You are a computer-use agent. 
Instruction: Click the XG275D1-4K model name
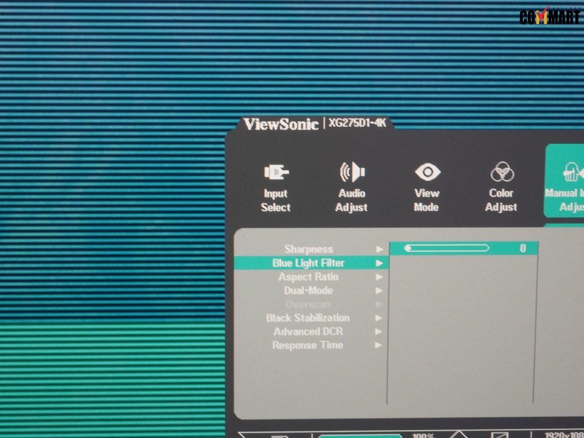358,123
